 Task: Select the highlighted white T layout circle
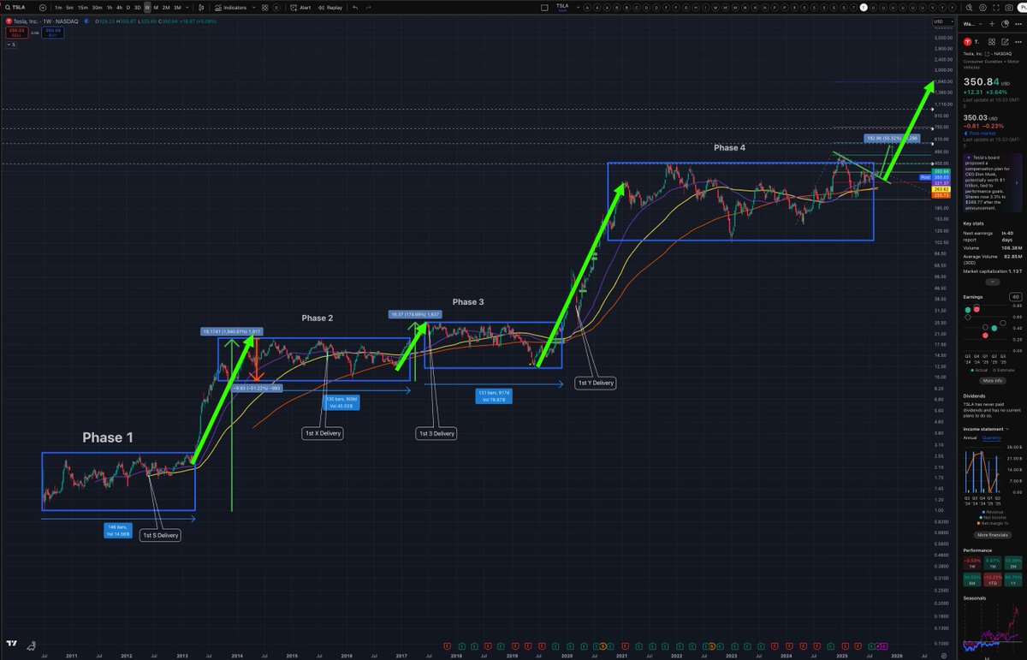[864, 8]
